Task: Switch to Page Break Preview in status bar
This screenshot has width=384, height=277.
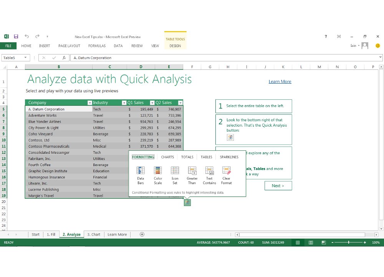Action: click(x=324, y=242)
